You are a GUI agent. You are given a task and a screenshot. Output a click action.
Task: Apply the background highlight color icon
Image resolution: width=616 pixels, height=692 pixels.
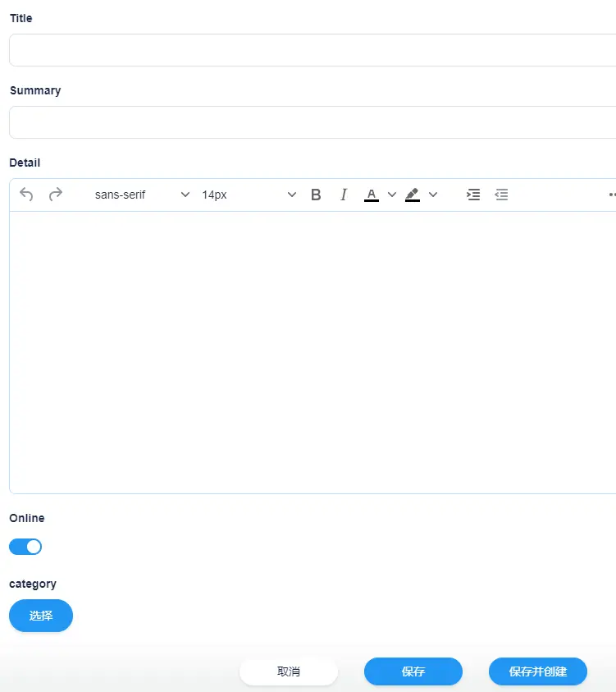tap(413, 195)
